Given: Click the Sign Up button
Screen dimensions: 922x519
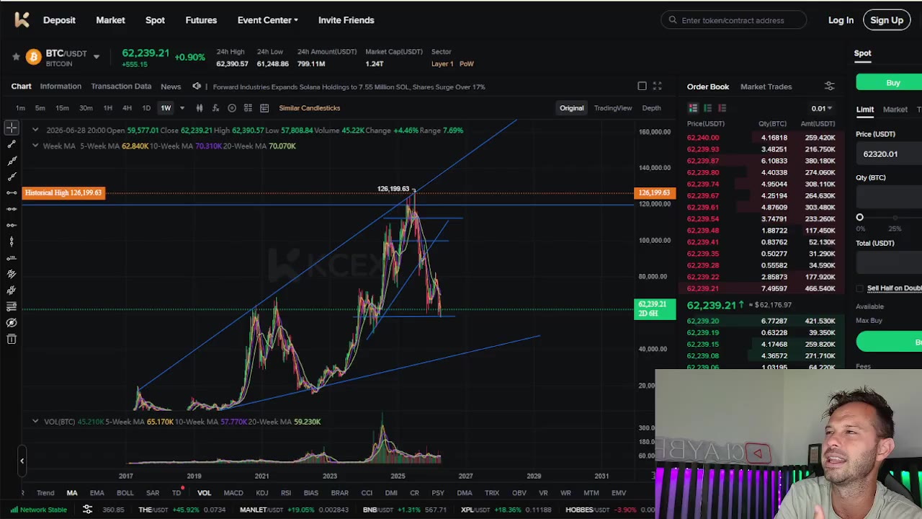Looking at the screenshot, I should pos(887,20).
